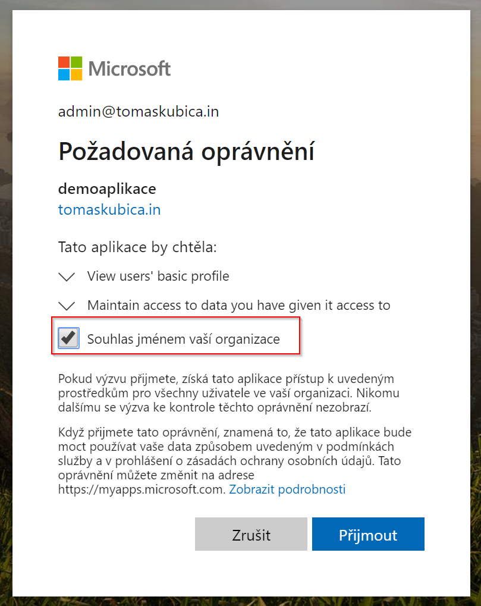The width and height of the screenshot is (481, 606).
Task: Select the View users' basic profile permission text
Action: click(158, 276)
